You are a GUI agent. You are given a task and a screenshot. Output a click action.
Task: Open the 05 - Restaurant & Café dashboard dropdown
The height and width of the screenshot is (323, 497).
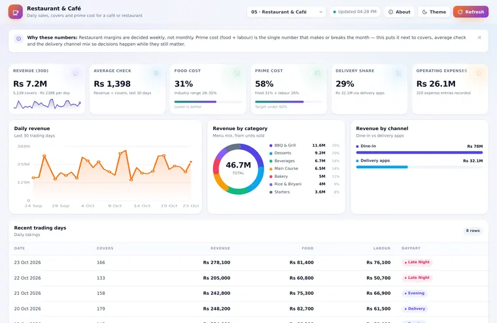tap(286, 12)
